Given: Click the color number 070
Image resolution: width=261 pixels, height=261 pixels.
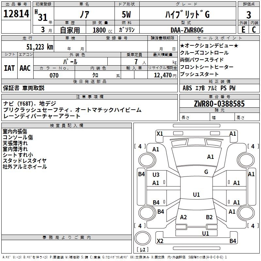Looking at the screenshot, I should point(54,75).
